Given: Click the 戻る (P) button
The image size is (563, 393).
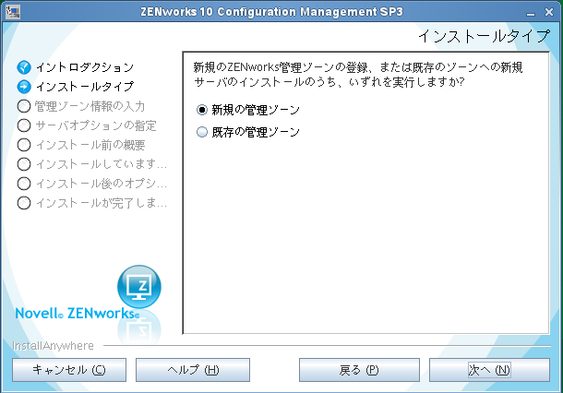Looking at the screenshot, I should (x=359, y=370).
